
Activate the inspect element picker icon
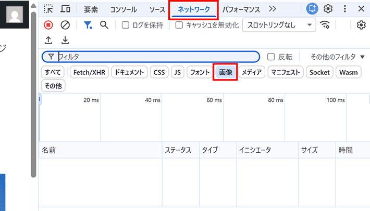pyautogui.click(x=48, y=9)
